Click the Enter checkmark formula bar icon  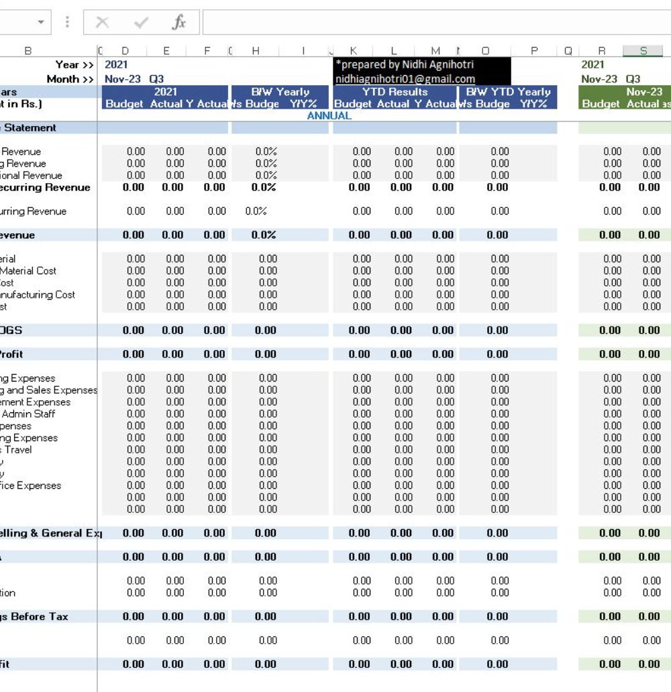tap(141, 21)
